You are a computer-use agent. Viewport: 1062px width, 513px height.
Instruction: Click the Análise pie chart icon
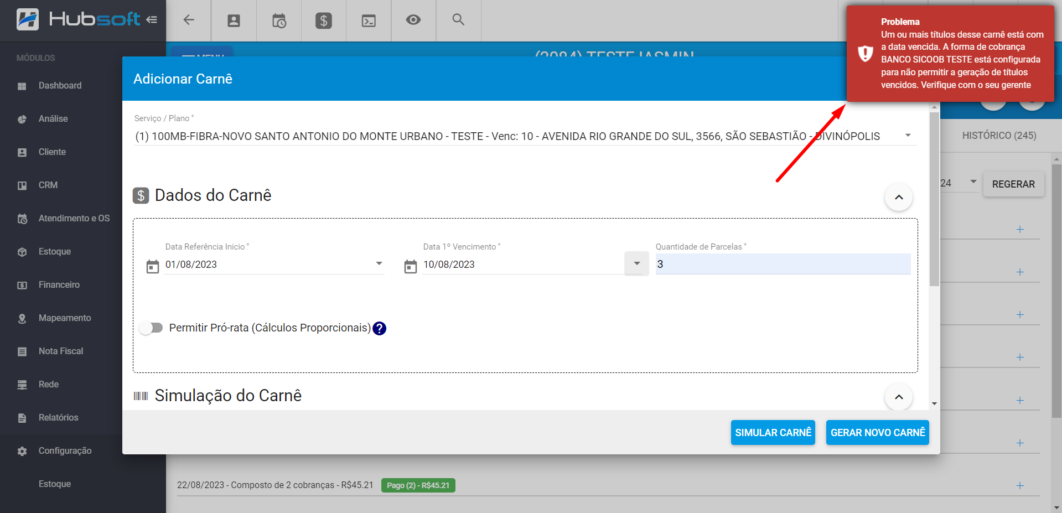click(x=22, y=119)
